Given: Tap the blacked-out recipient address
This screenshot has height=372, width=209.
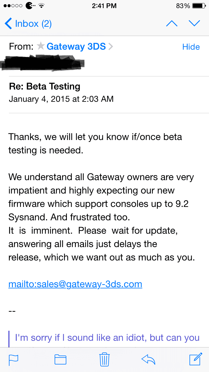Looking at the screenshot, I should coord(43,62).
